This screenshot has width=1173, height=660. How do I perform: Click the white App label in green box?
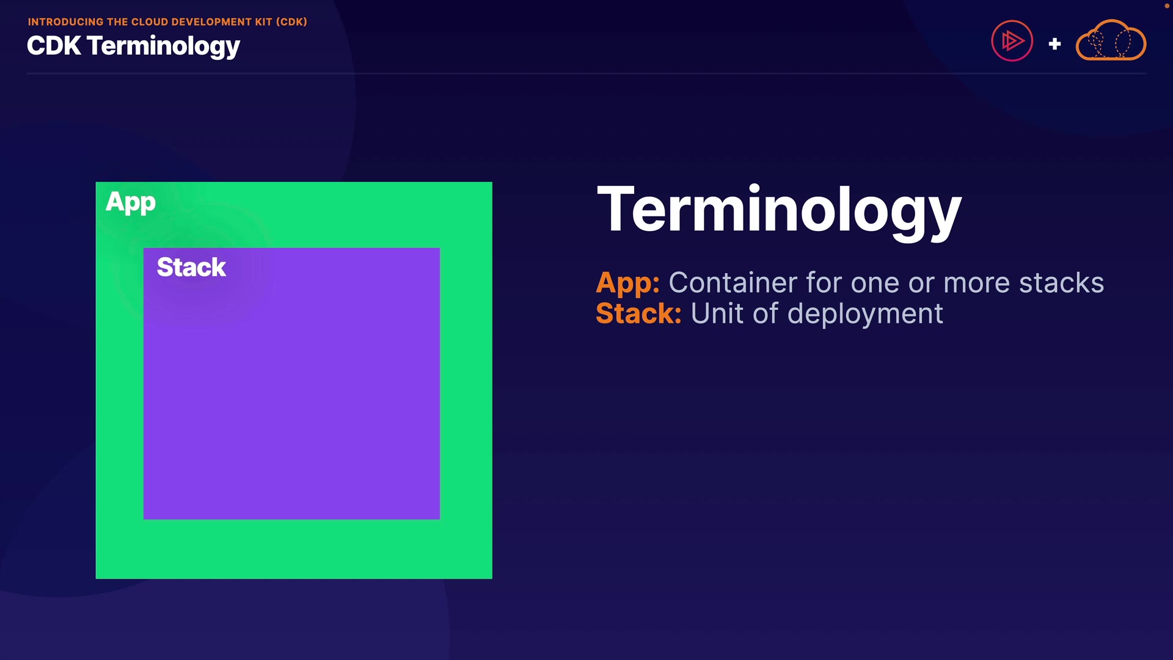pos(131,202)
